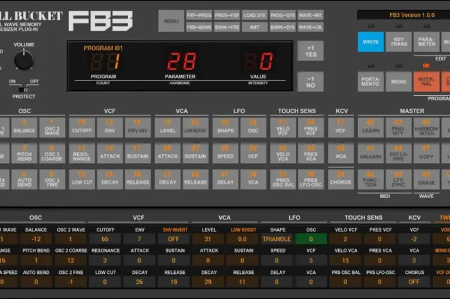Flip the PROTECT on/off switch
This screenshot has width=450, height=299.
[x=24, y=89]
